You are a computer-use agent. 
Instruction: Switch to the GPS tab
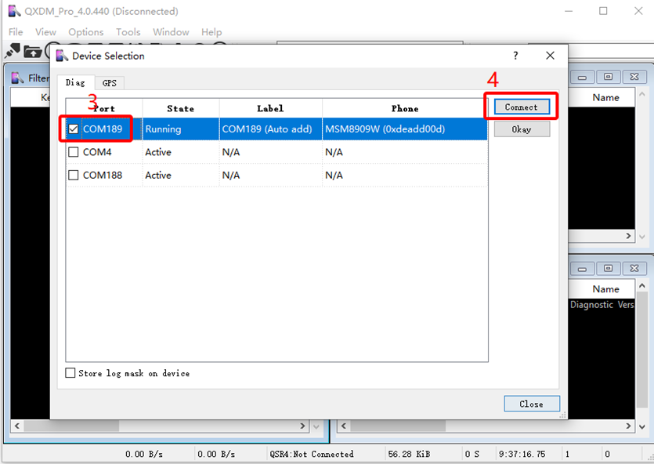click(109, 82)
